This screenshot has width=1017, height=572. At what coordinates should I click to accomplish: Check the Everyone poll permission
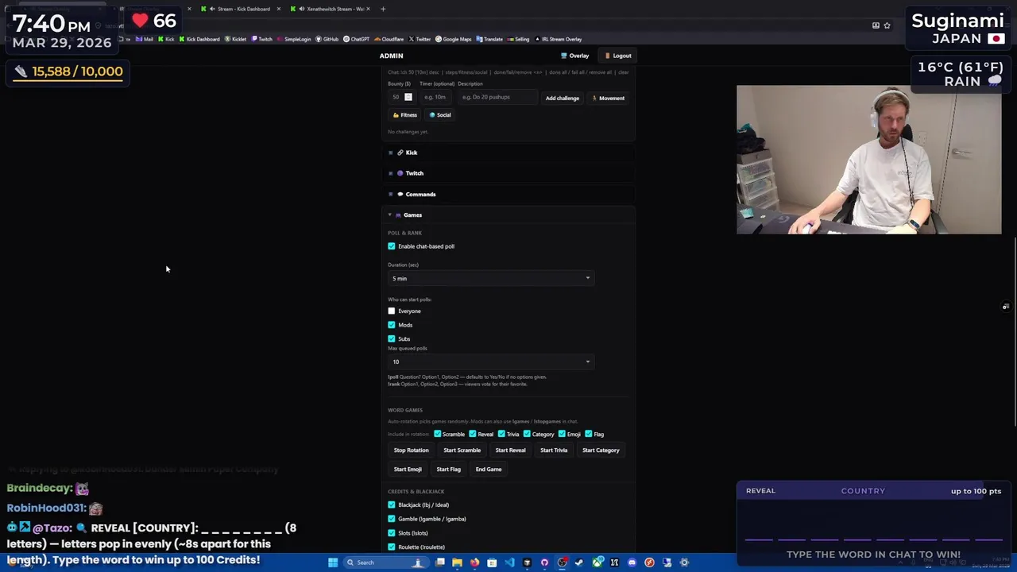(x=392, y=311)
